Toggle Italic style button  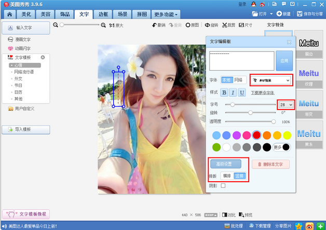tap(233, 92)
